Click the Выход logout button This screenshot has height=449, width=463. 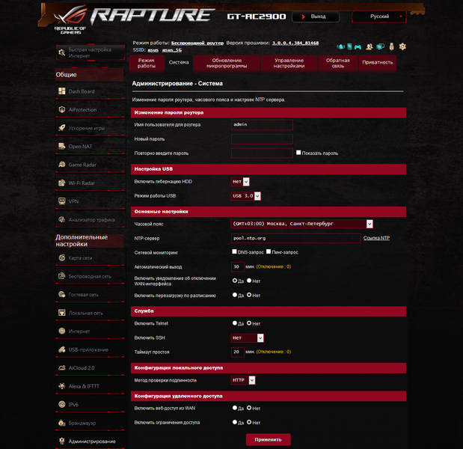pos(316,16)
